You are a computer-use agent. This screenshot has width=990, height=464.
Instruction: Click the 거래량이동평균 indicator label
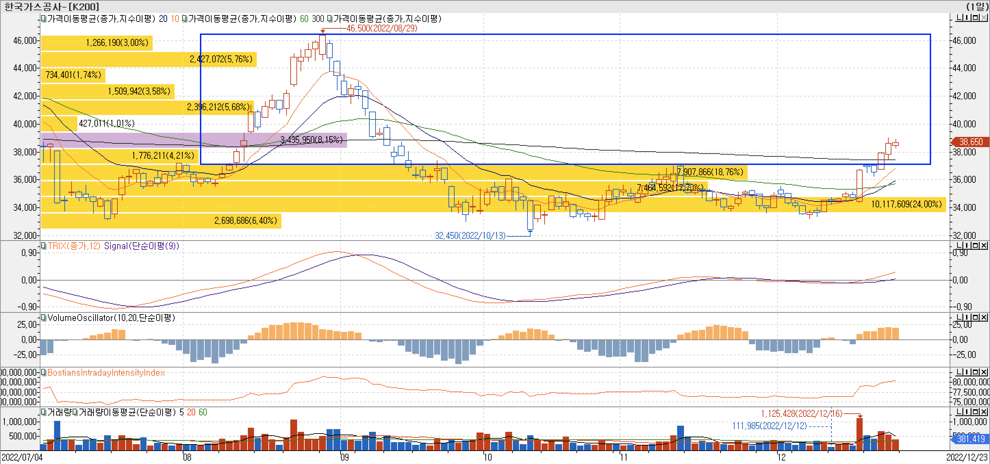pos(127,412)
